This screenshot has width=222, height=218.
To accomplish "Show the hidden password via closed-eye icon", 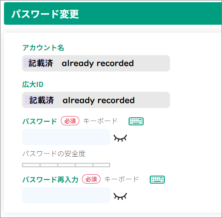I will click(120, 138).
